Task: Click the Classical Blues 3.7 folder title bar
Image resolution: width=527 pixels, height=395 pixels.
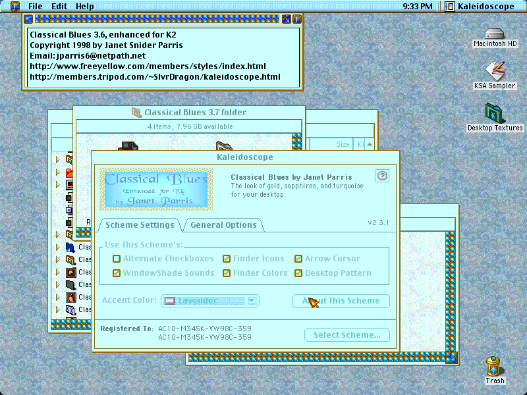Action: coord(189,112)
